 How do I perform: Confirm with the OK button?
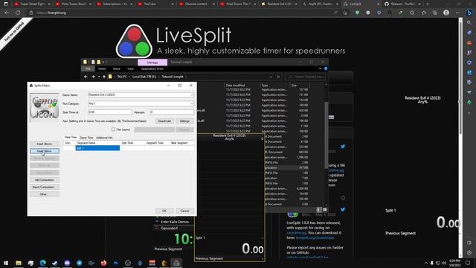point(164,211)
